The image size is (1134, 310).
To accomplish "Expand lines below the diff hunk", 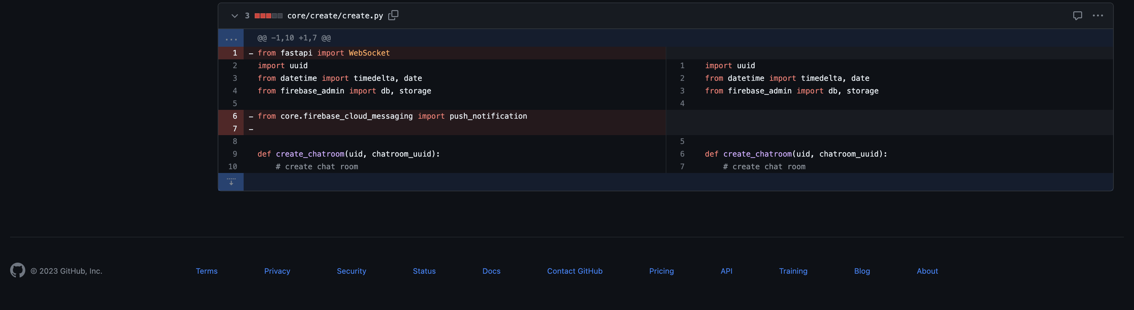I will click(231, 182).
